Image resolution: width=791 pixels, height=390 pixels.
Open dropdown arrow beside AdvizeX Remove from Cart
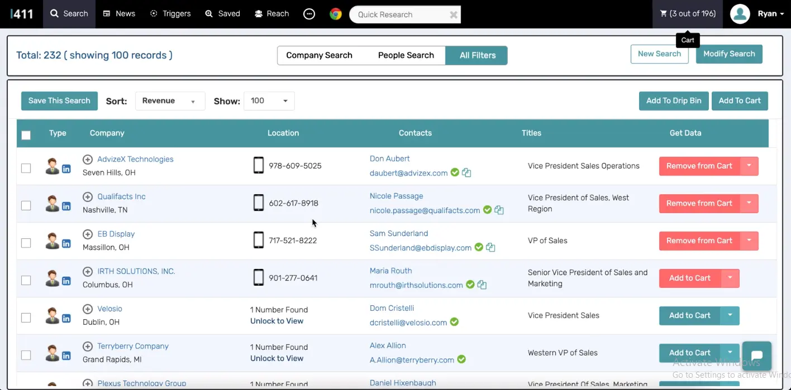pos(749,166)
